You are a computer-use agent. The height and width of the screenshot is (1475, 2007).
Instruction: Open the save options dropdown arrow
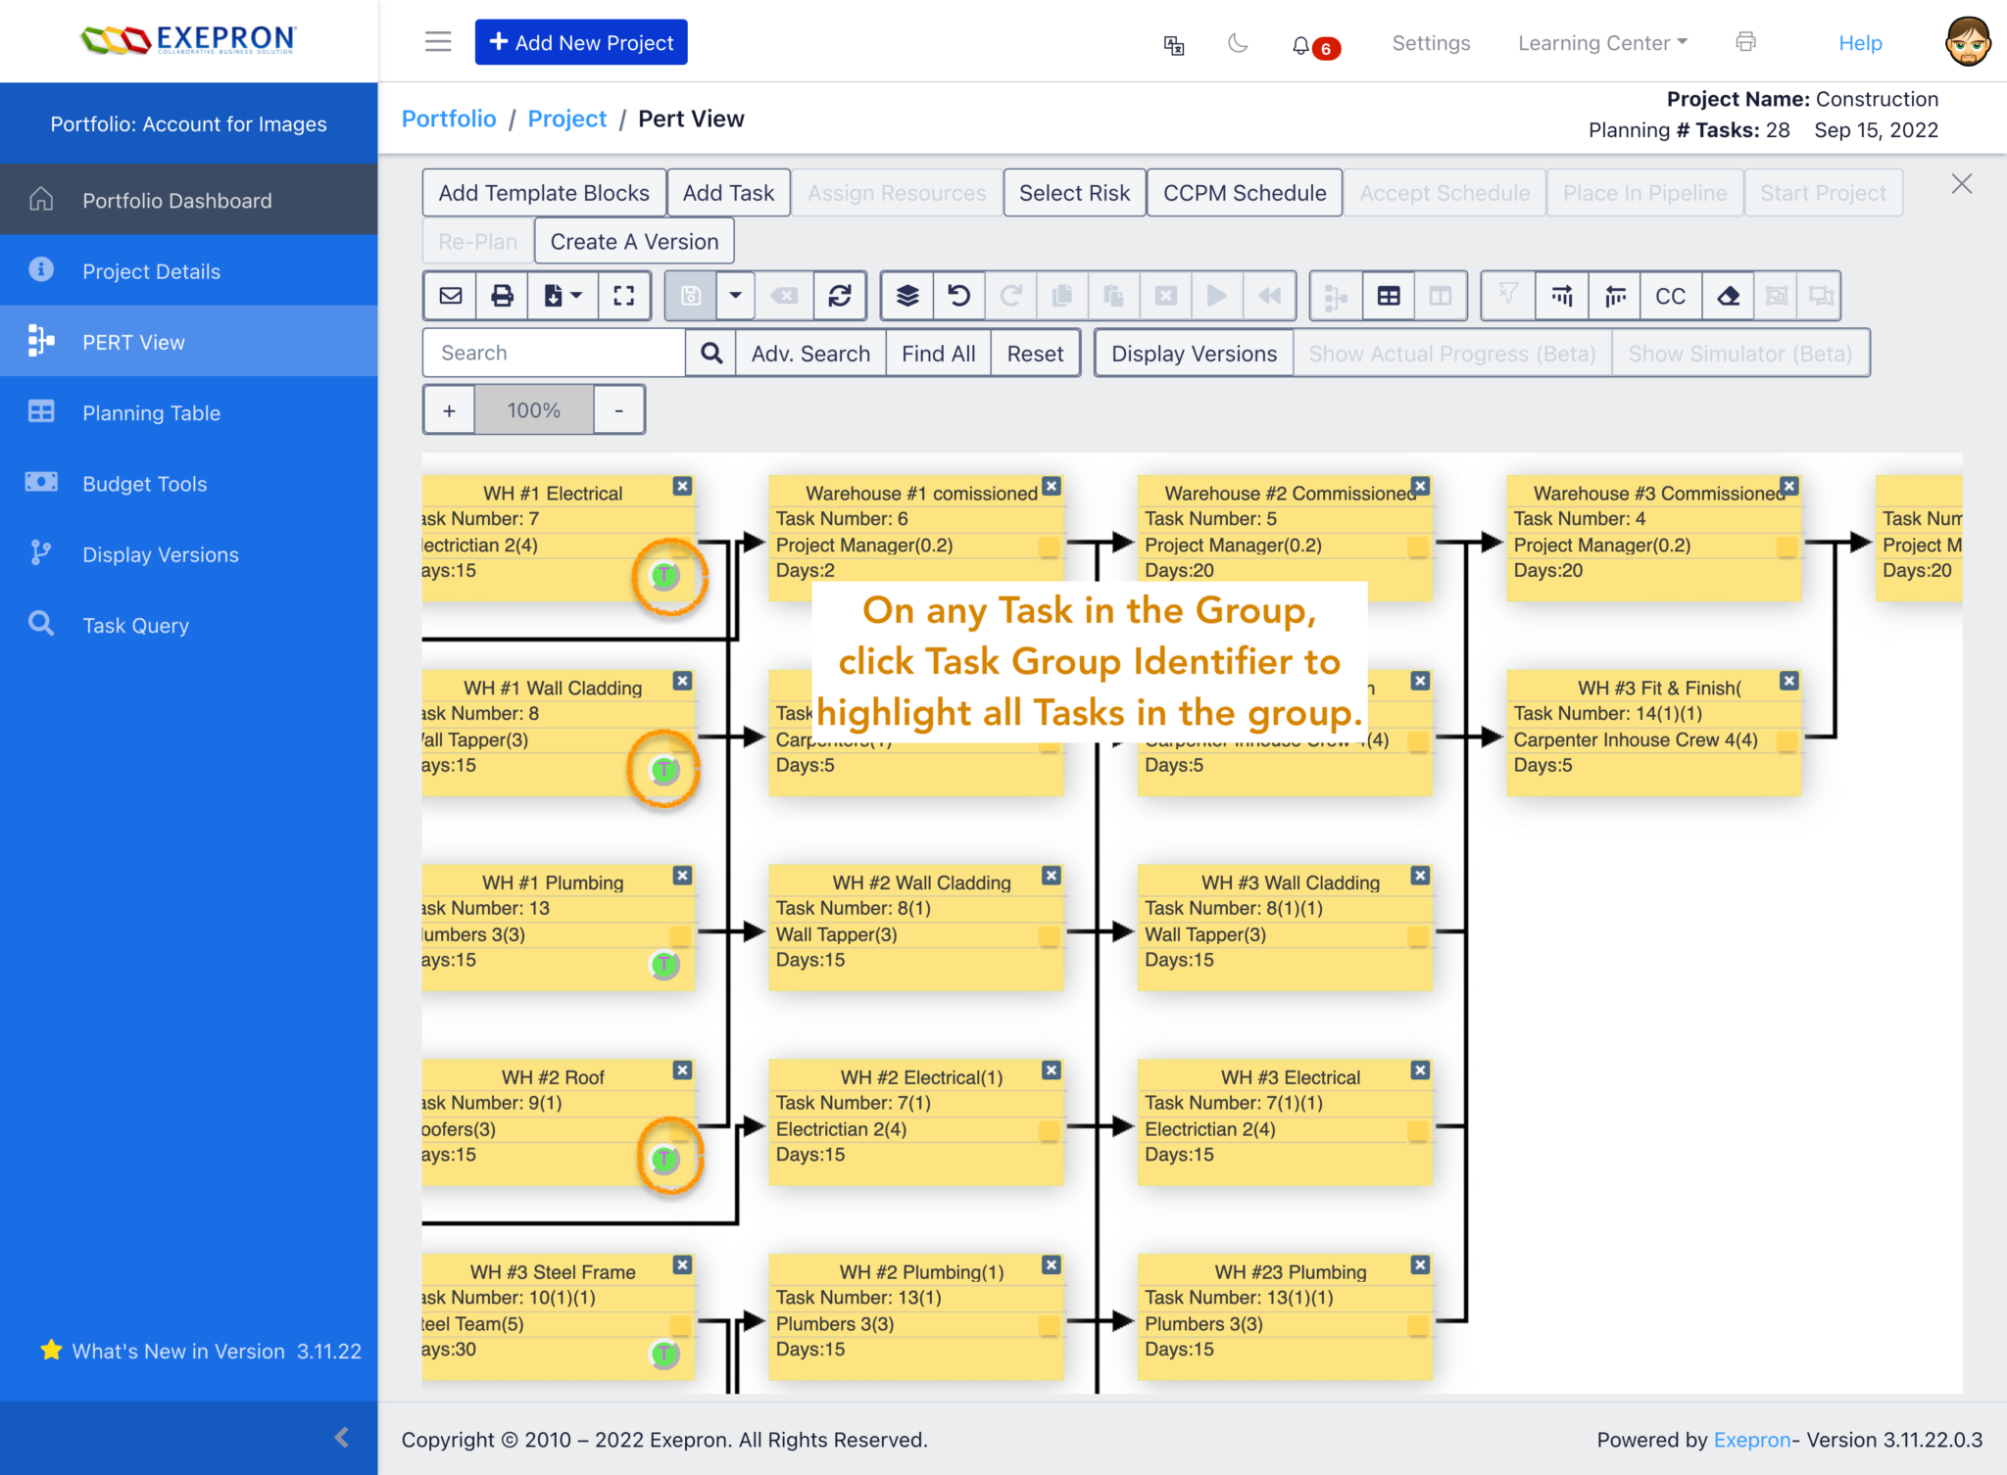point(735,295)
